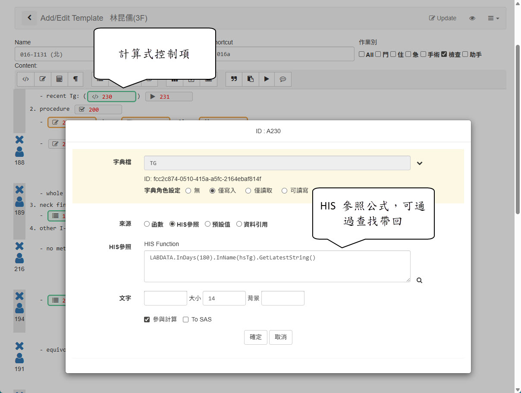Enable the To SAS checkbox
Image resolution: width=521 pixels, height=393 pixels.
186,319
